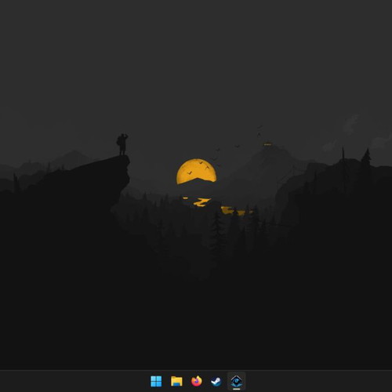
Task: Launch Steam from the taskbar
Action: point(216,381)
